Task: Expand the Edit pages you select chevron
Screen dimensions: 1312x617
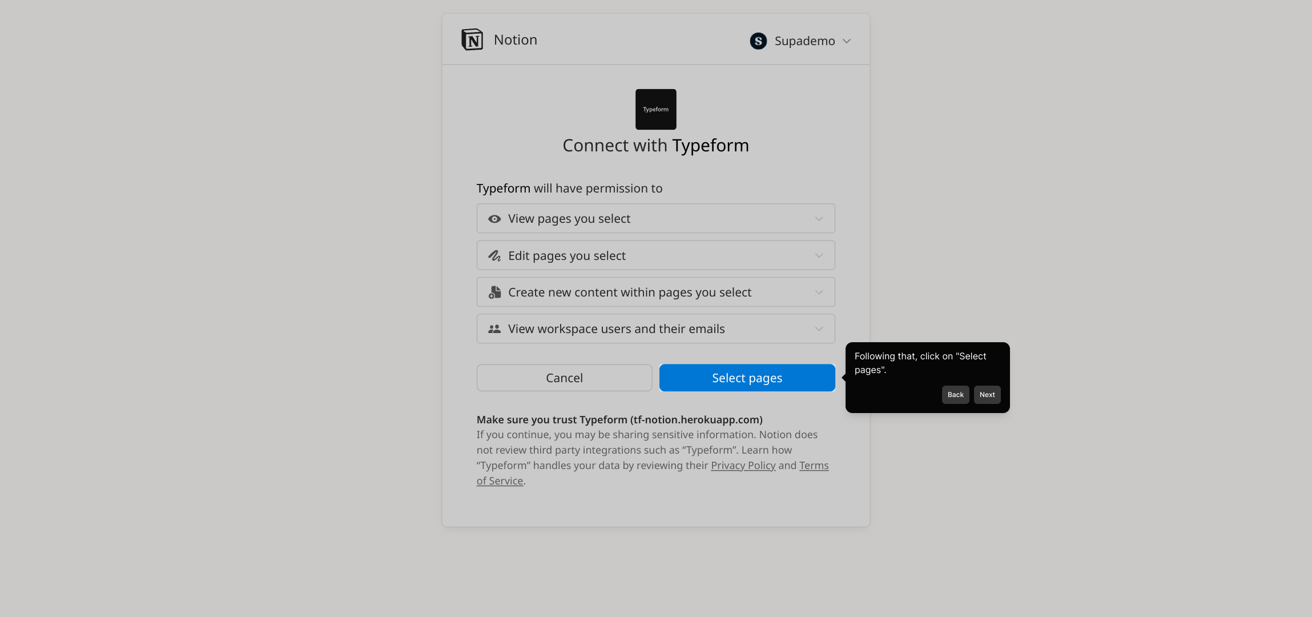Action: [x=819, y=256]
